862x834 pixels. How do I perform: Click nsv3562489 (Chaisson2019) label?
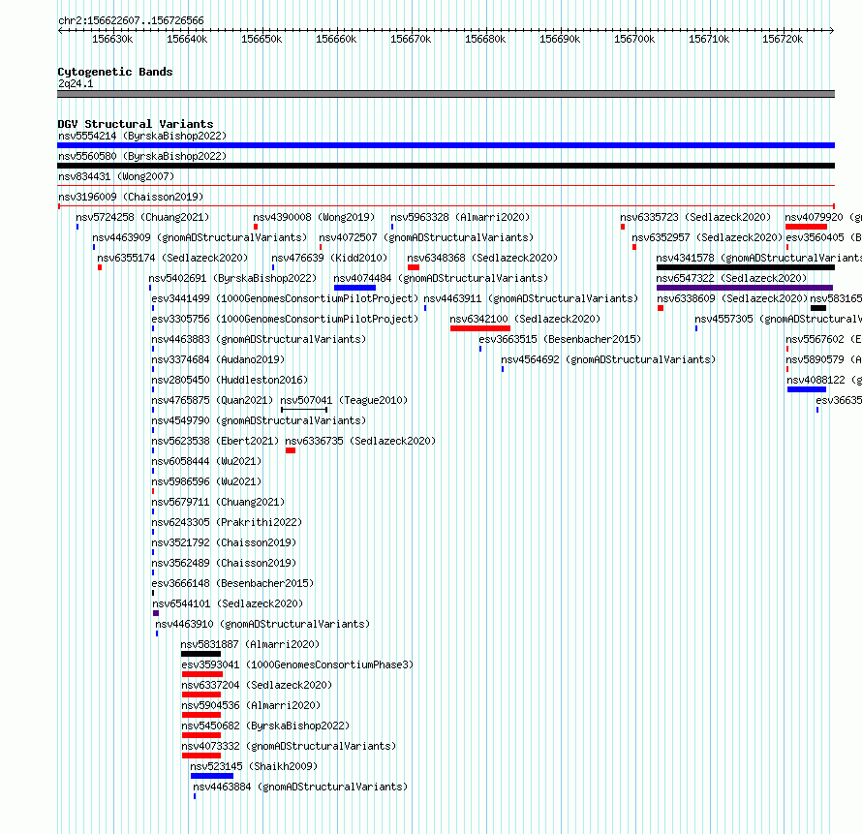tap(225, 563)
